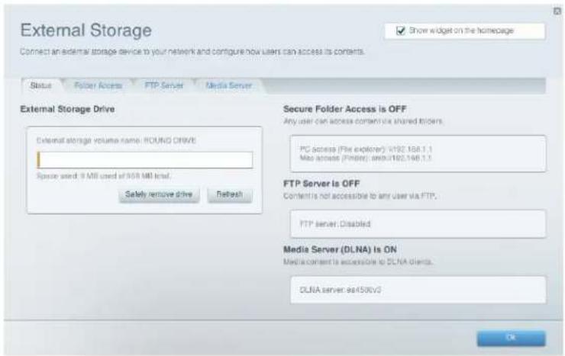
Task: Select the External Storage Drive heading
Action: click(x=67, y=109)
